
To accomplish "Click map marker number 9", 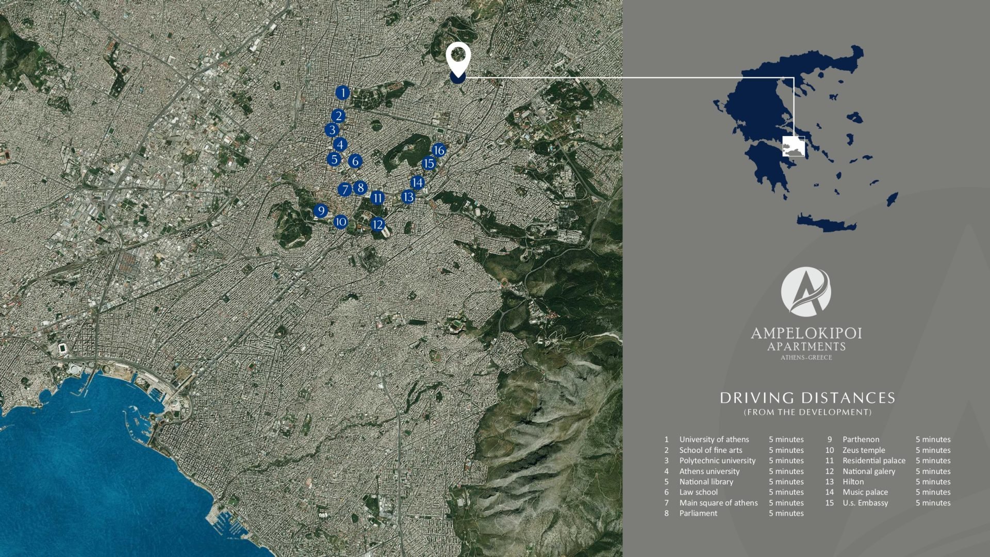I will click(321, 210).
